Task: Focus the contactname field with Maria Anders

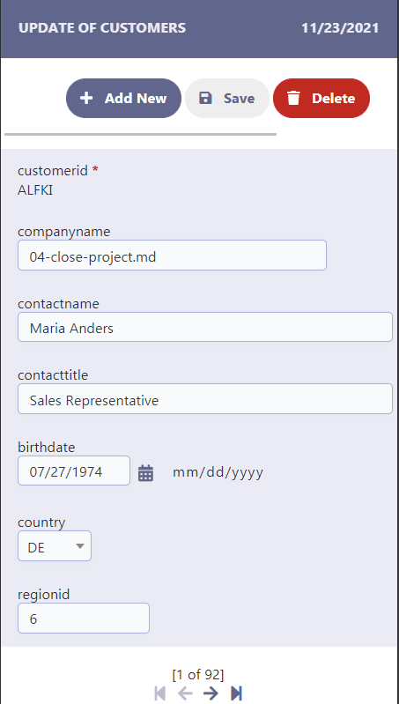Action: [x=205, y=327]
